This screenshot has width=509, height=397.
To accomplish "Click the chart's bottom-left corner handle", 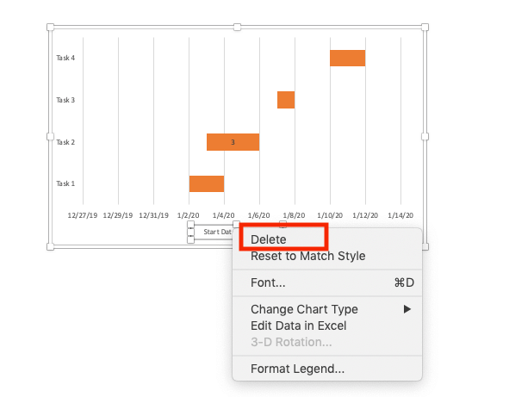I will pyautogui.click(x=50, y=246).
